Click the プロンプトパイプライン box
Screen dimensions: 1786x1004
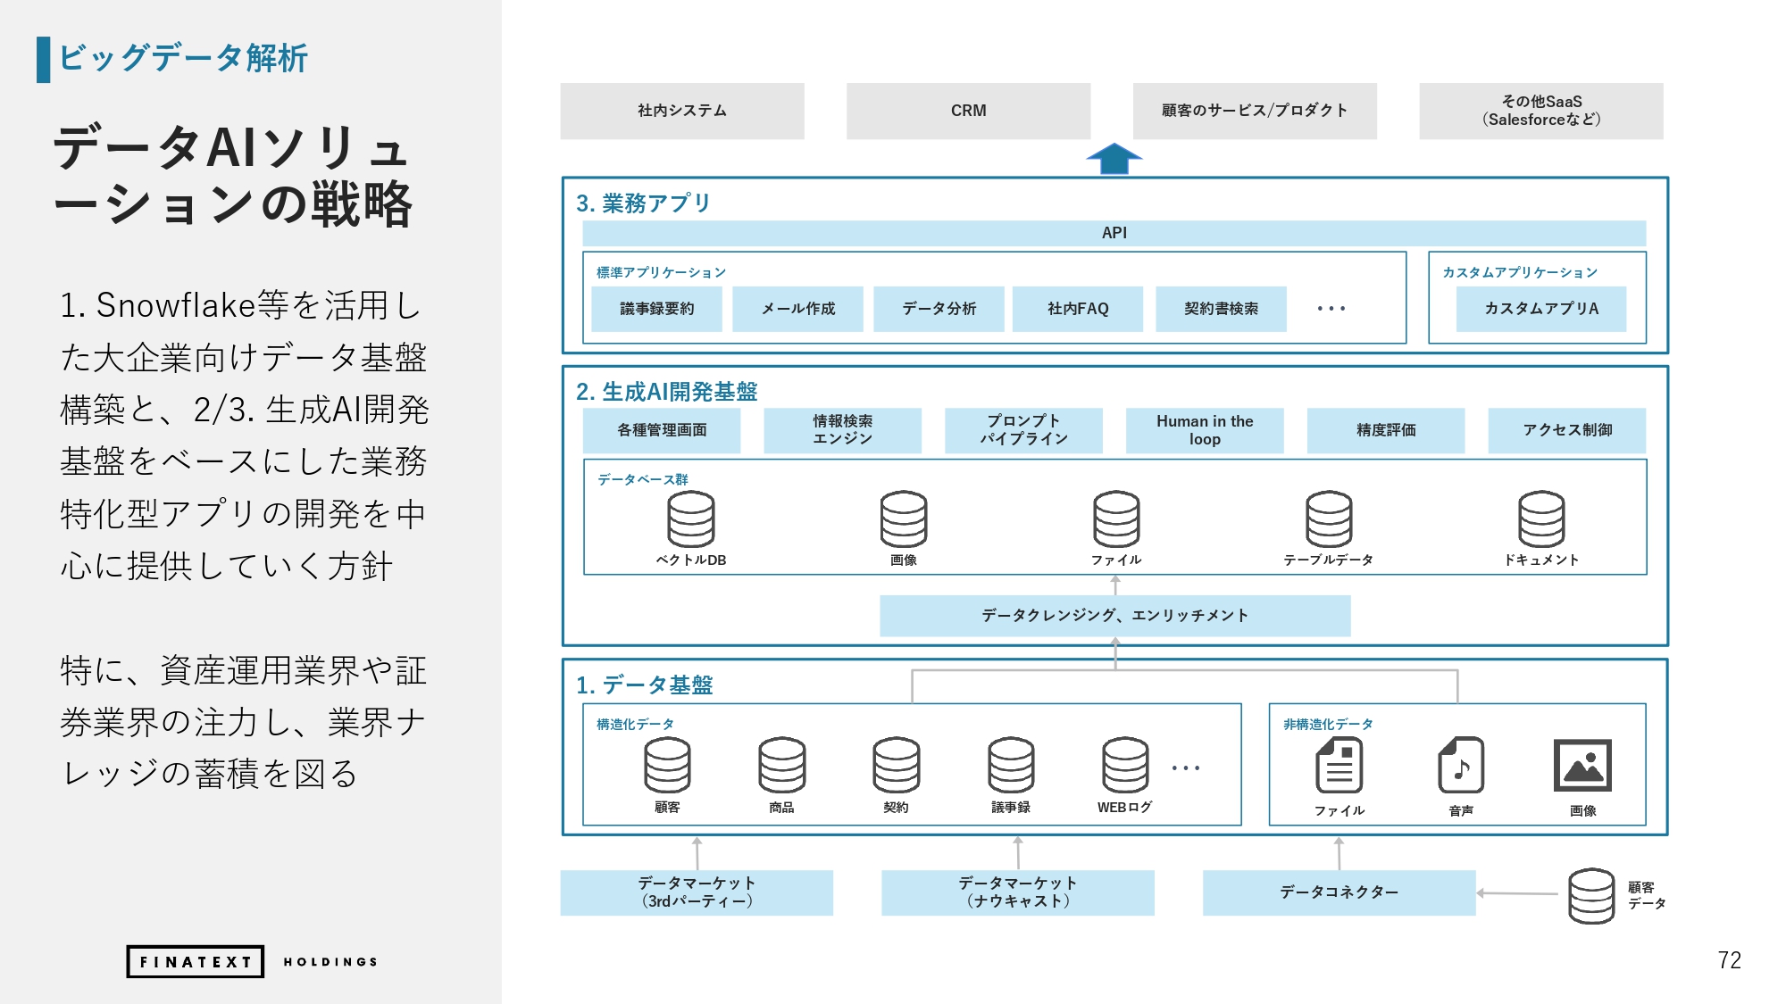click(1024, 430)
